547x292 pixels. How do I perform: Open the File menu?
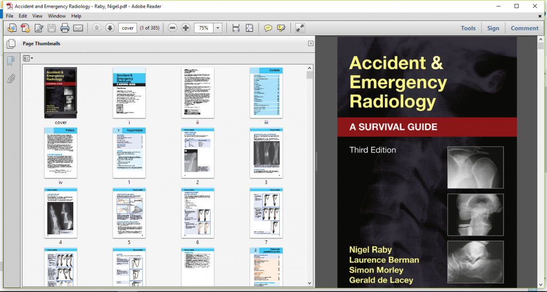[x=10, y=16]
